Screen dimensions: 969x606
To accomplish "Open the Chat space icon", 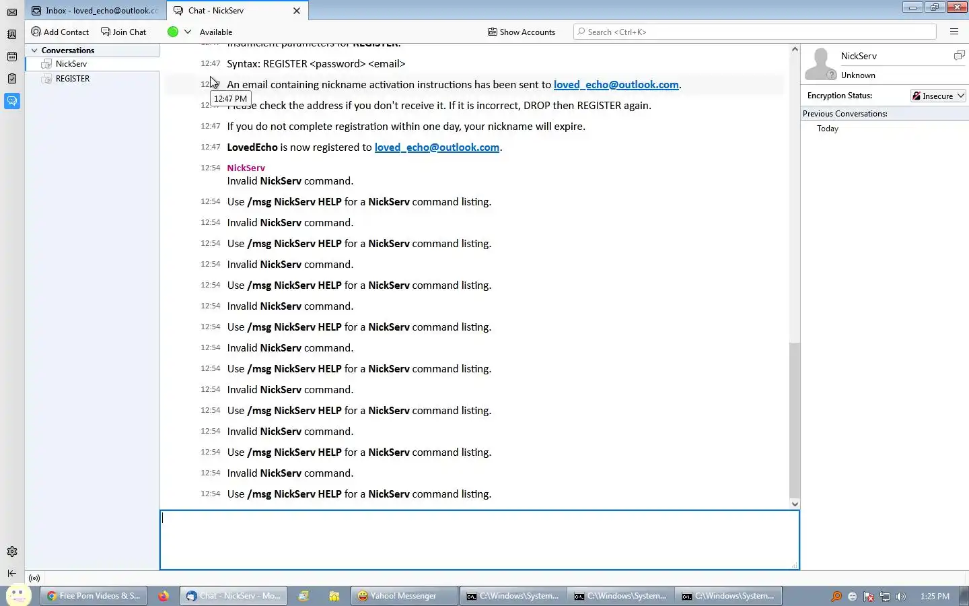I will click(x=12, y=101).
